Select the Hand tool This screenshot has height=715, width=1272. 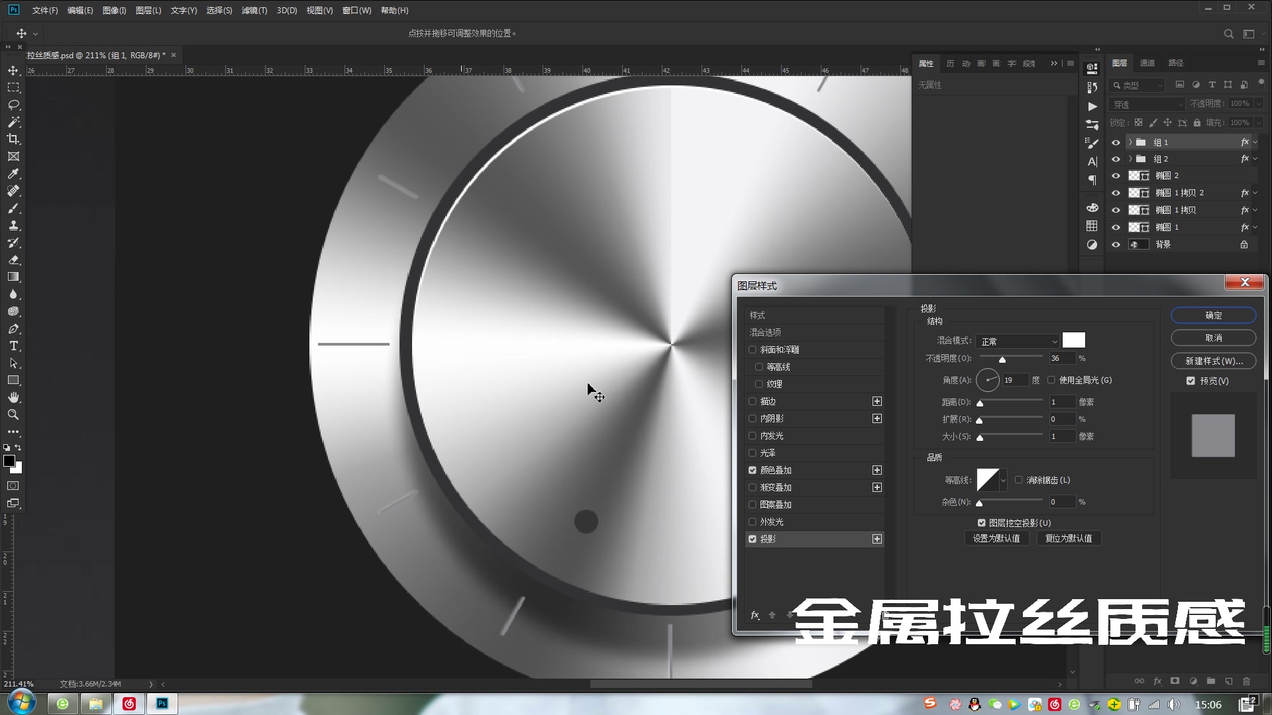(13, 397)
